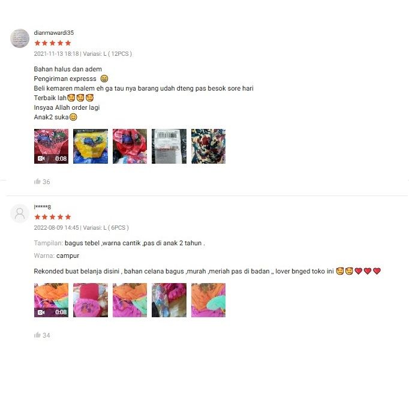409x409 pixels.
Task: Click username dianmawardi35
Action: (54, 32)
